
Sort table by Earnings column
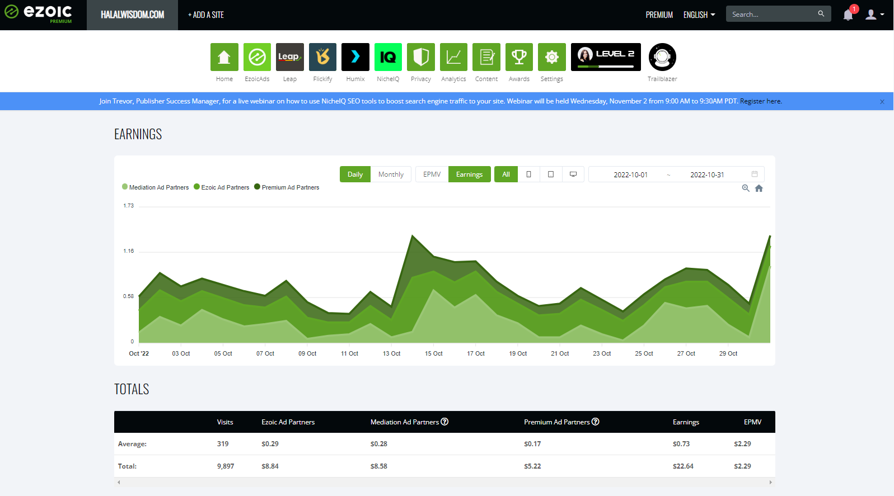(686, 422)
